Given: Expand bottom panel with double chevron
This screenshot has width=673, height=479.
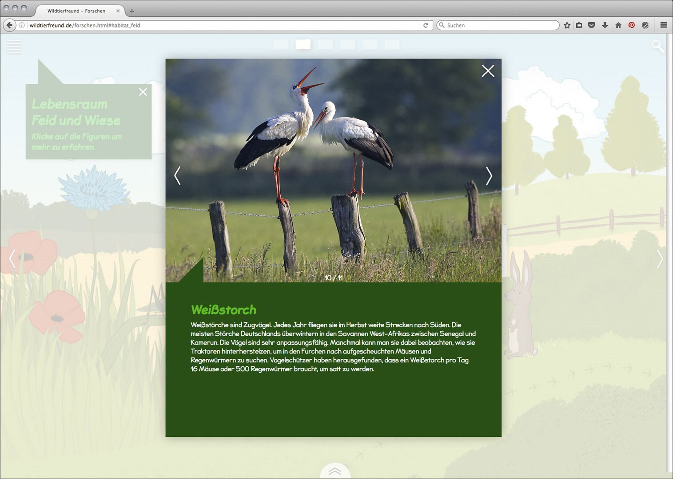Looking at the screenshot, I should 335,471.
